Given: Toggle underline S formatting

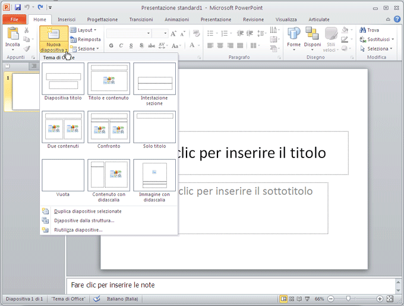Looking at the screenshot, I should 131,46.
